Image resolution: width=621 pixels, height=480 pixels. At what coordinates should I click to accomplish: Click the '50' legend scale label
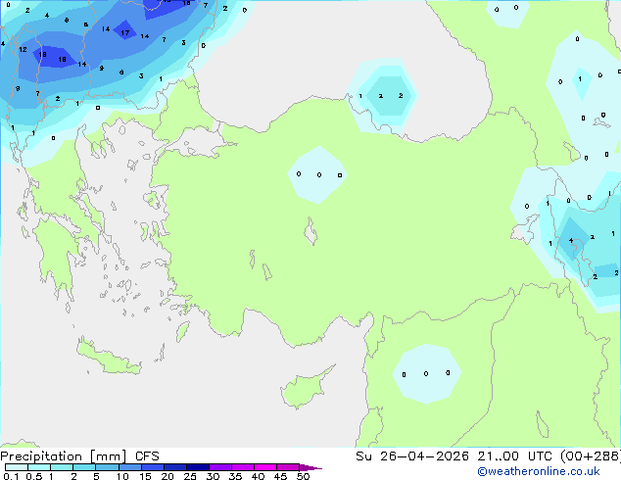click(304, 476)
